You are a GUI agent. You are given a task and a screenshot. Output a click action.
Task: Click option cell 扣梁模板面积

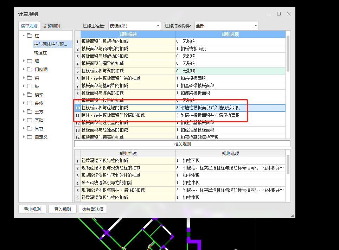[x=230, y=78]
